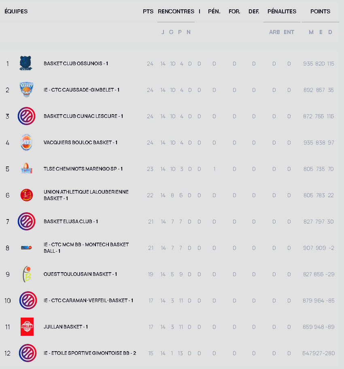Click the Vacquiers Bouloc Basket logo
This screenshot has height=369, width=344.
[26, 143]
